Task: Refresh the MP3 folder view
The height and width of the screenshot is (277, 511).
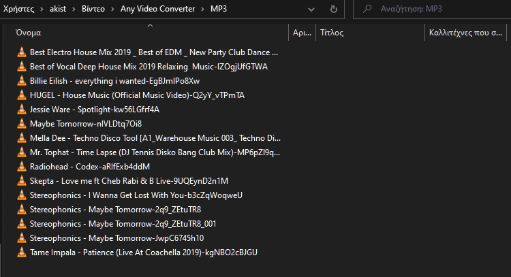Action: (x=333, y=9)
